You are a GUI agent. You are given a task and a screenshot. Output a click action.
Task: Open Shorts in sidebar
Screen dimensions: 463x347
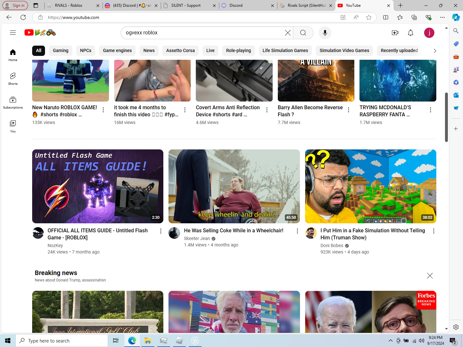point(13,79)
